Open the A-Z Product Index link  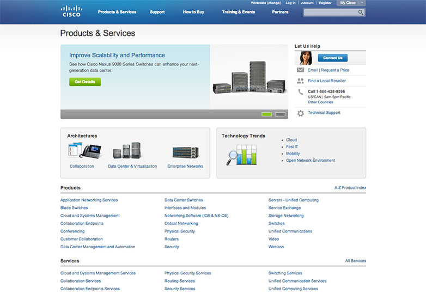pos(350,188)
